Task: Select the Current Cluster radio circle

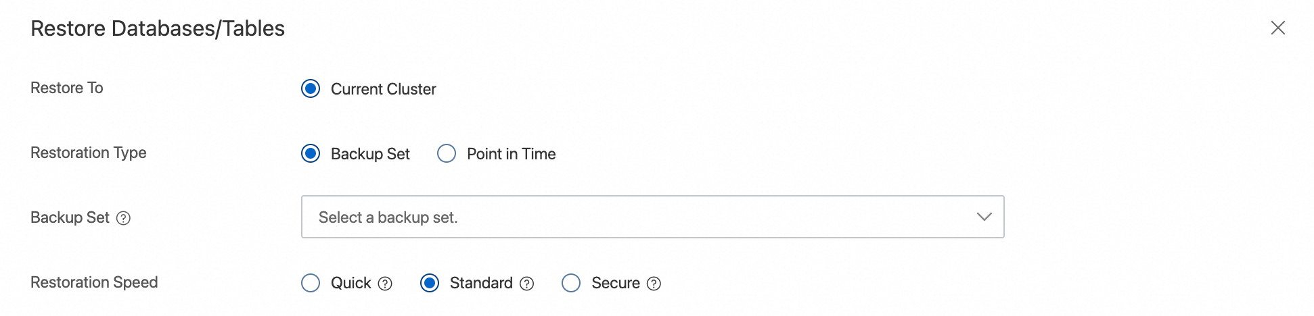Action: pyautogui.click(x=311, y=88)
